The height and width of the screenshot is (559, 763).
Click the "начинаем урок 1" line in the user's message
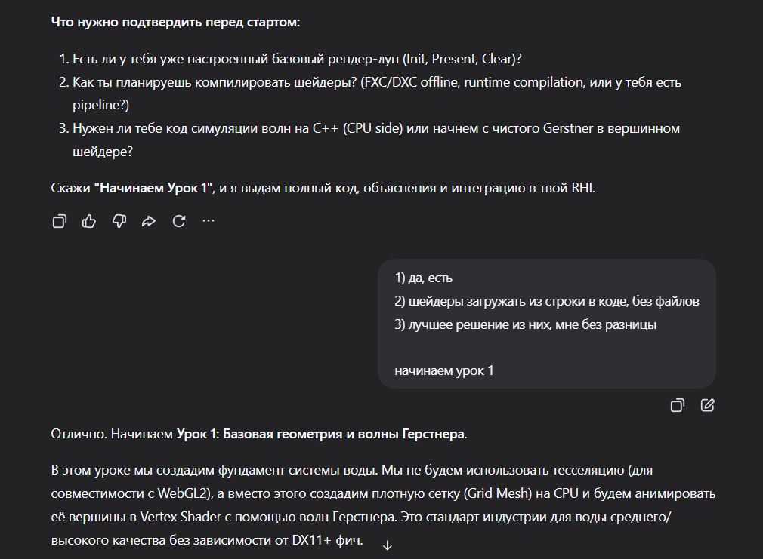point(443,371)
